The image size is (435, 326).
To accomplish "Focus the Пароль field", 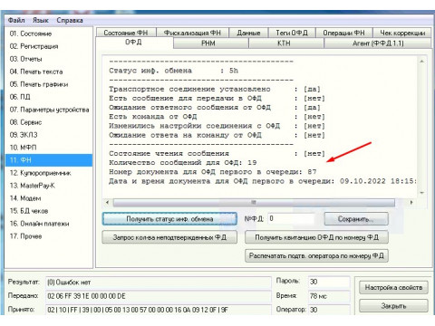I will 329,282.
